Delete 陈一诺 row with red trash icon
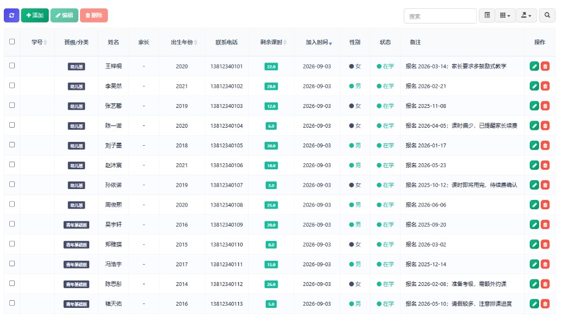 coord(545,125)
